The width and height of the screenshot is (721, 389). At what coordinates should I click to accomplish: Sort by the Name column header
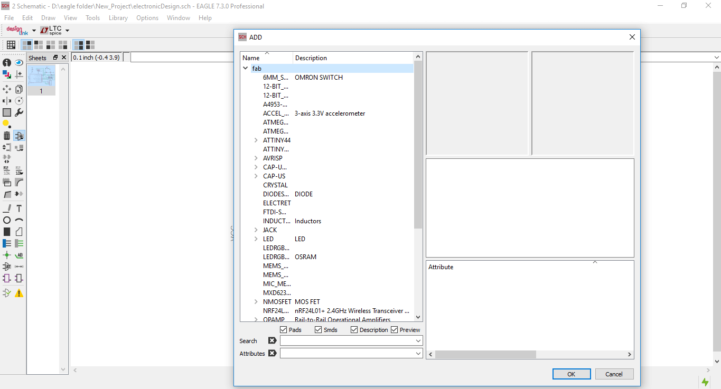(x=266, y=58)
